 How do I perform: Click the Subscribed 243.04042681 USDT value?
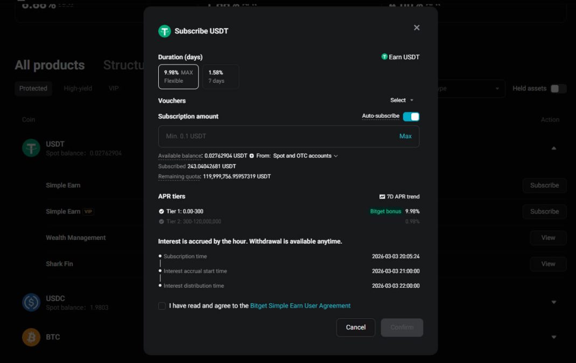point(212,166)
